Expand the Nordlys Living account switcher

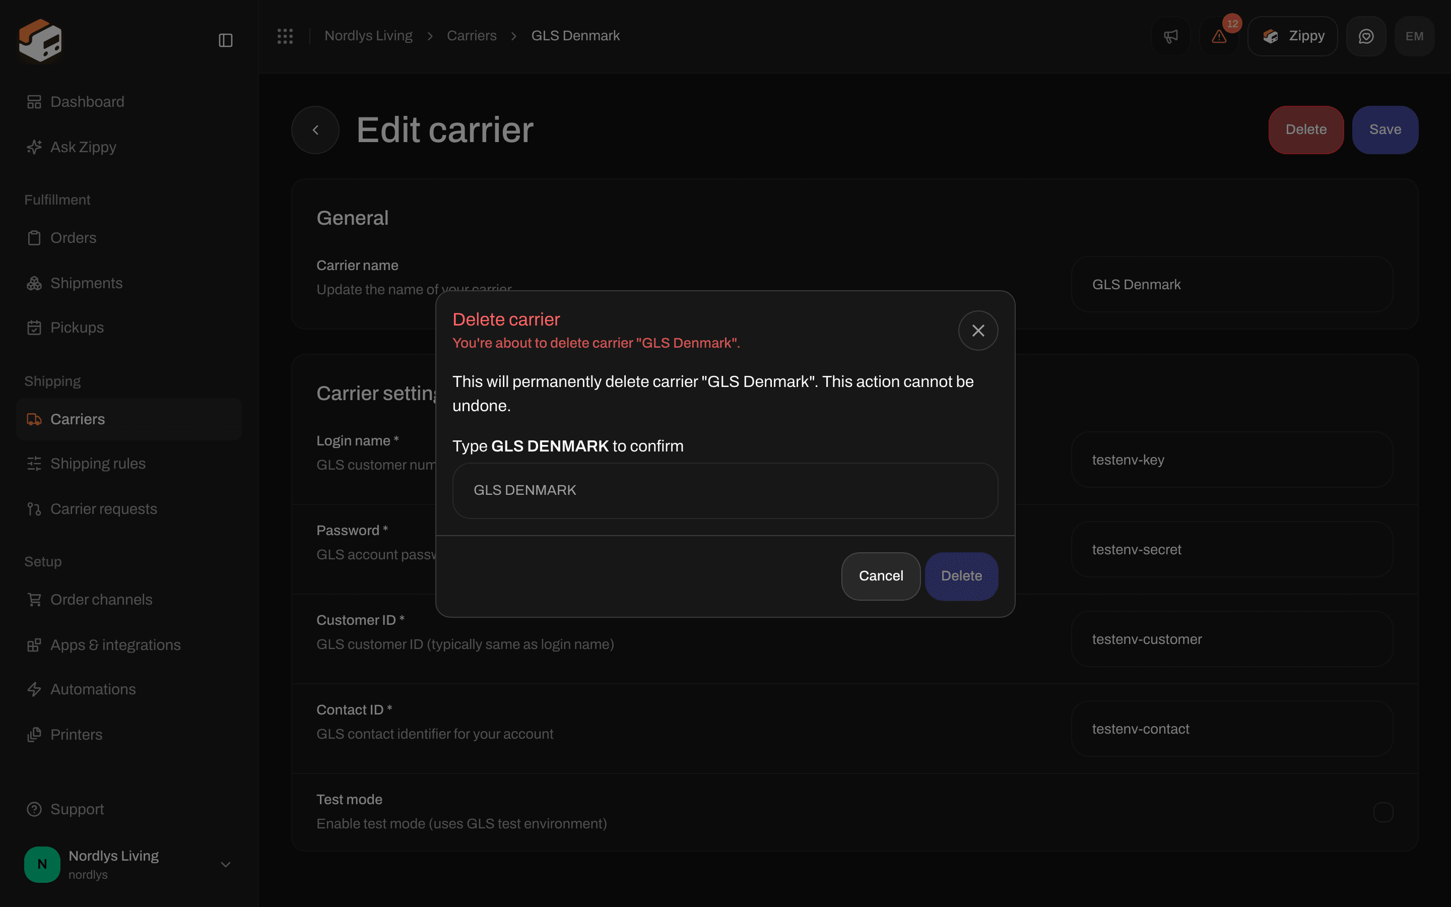[x=129, y=864]
